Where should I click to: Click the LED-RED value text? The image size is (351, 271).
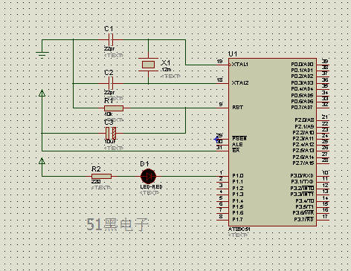[151, 187]
